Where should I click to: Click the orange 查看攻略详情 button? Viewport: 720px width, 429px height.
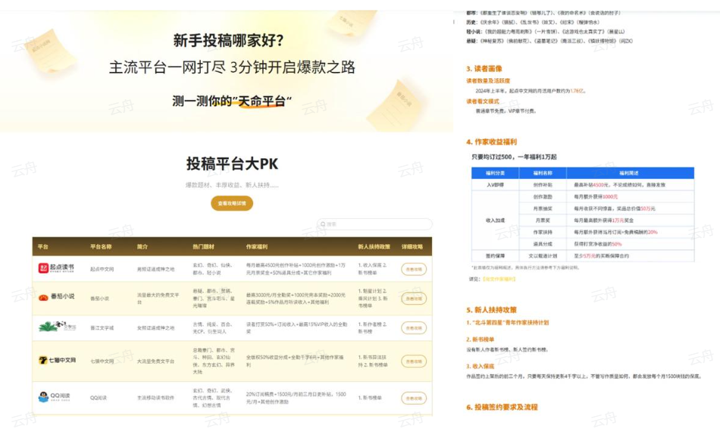pyautogui.click(x=232, y=203)
